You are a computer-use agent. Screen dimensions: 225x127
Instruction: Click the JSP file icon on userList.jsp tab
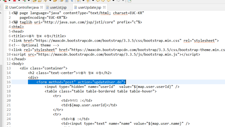click(x=48, y=7)
